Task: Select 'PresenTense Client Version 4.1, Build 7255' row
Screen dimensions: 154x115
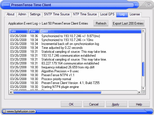Action: pyautogui.click(x=75, y=83)
